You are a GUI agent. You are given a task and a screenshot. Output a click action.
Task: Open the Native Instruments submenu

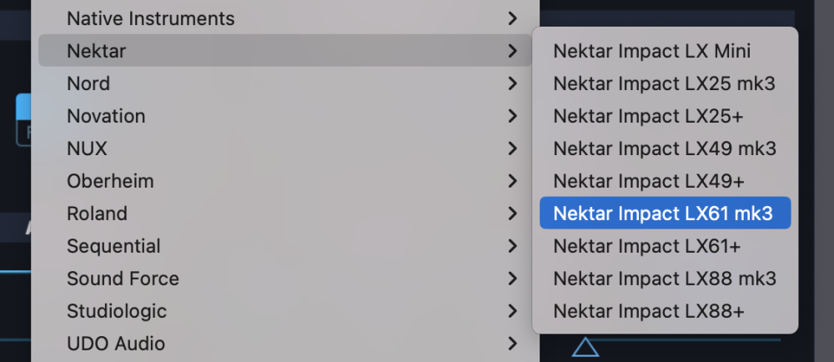(150, 18)
